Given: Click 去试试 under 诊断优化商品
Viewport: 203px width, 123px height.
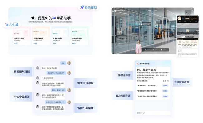Looking at the screenshot, I should click(x=74, y=43).
